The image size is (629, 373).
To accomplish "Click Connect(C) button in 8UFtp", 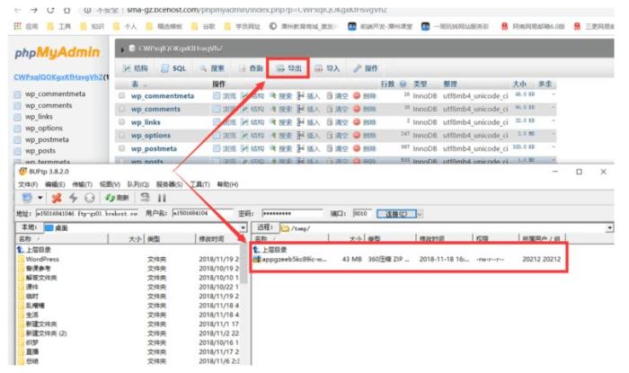I will tap(396, 214).
